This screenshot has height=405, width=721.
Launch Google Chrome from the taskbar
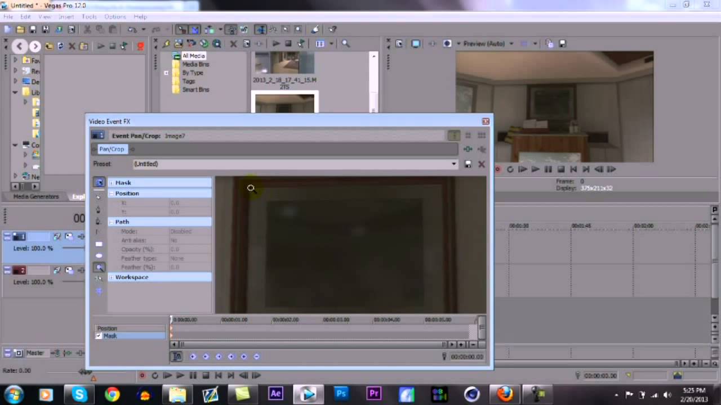click(112, 394)
